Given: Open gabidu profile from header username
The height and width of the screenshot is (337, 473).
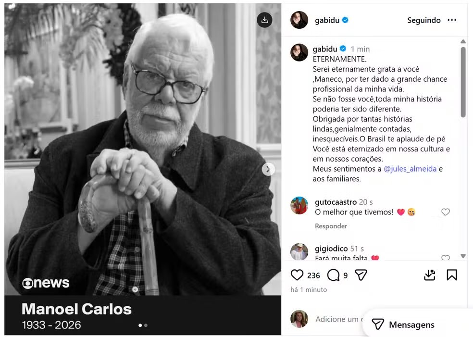Looking at the screenshot, I should 327,20.
